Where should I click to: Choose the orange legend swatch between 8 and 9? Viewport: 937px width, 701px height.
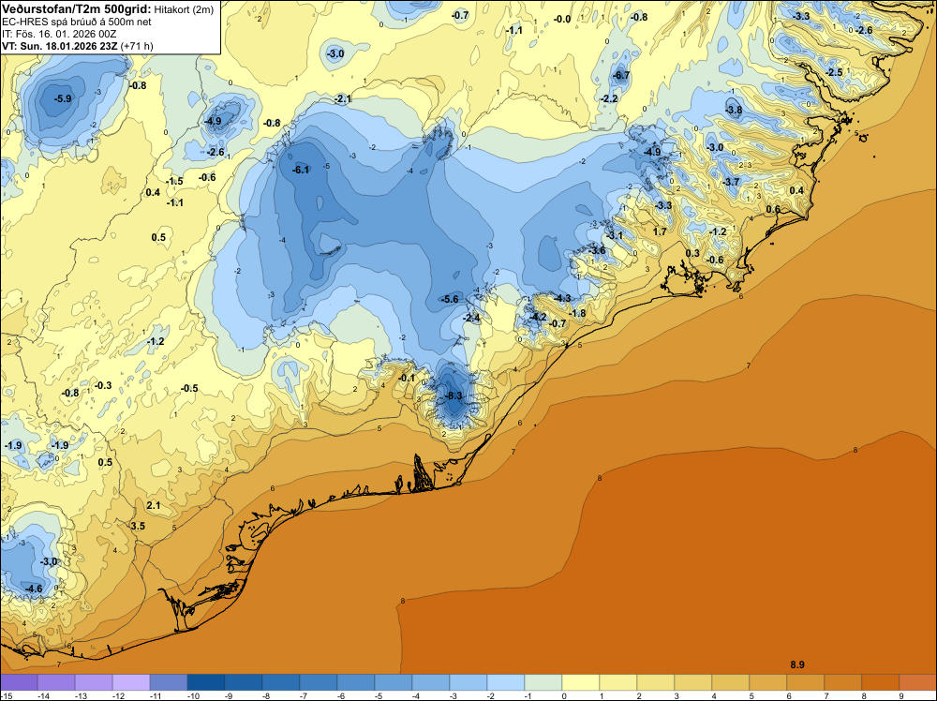click(880, 682)
